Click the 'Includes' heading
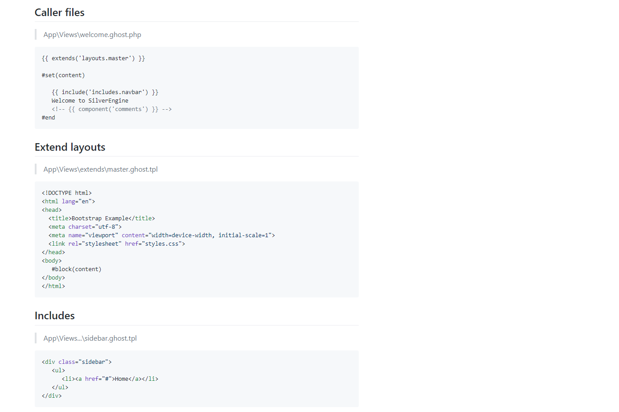The image size is (619, 412). tap(55, 316)
